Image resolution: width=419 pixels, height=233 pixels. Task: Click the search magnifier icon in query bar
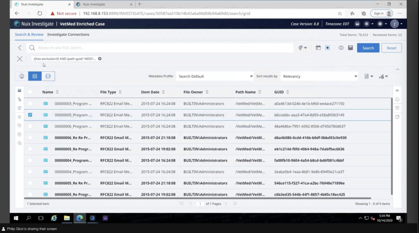click(32, 48)
